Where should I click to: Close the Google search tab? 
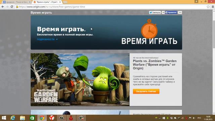click(x=30, y=2)
